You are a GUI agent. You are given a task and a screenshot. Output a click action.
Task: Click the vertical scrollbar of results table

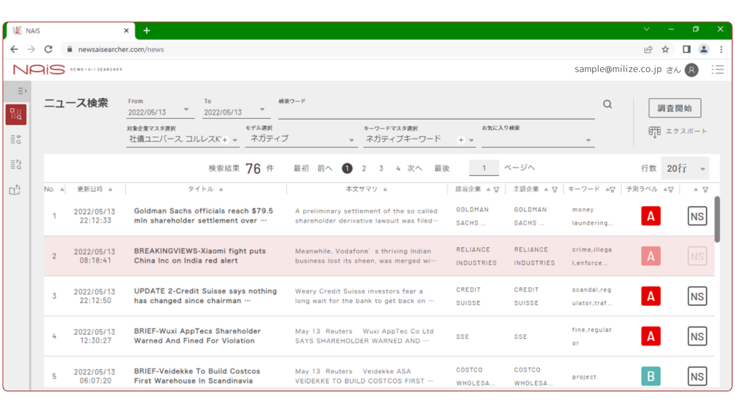[717, 219]
